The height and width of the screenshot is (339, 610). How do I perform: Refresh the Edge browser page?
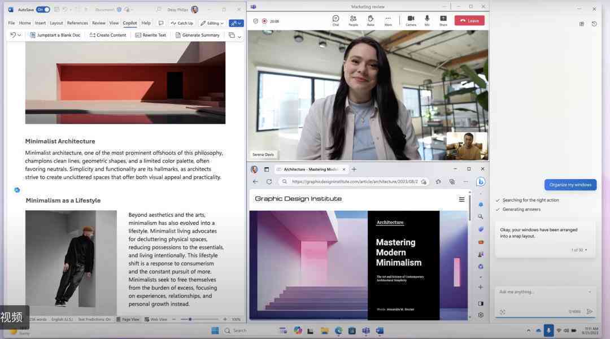pos(269,182)
